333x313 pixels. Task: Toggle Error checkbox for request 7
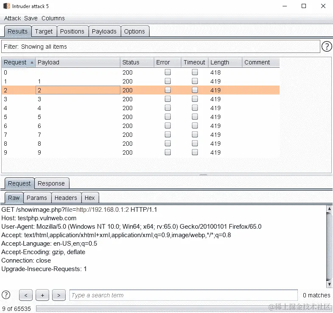pyautogui.click(x=168, y=135)
